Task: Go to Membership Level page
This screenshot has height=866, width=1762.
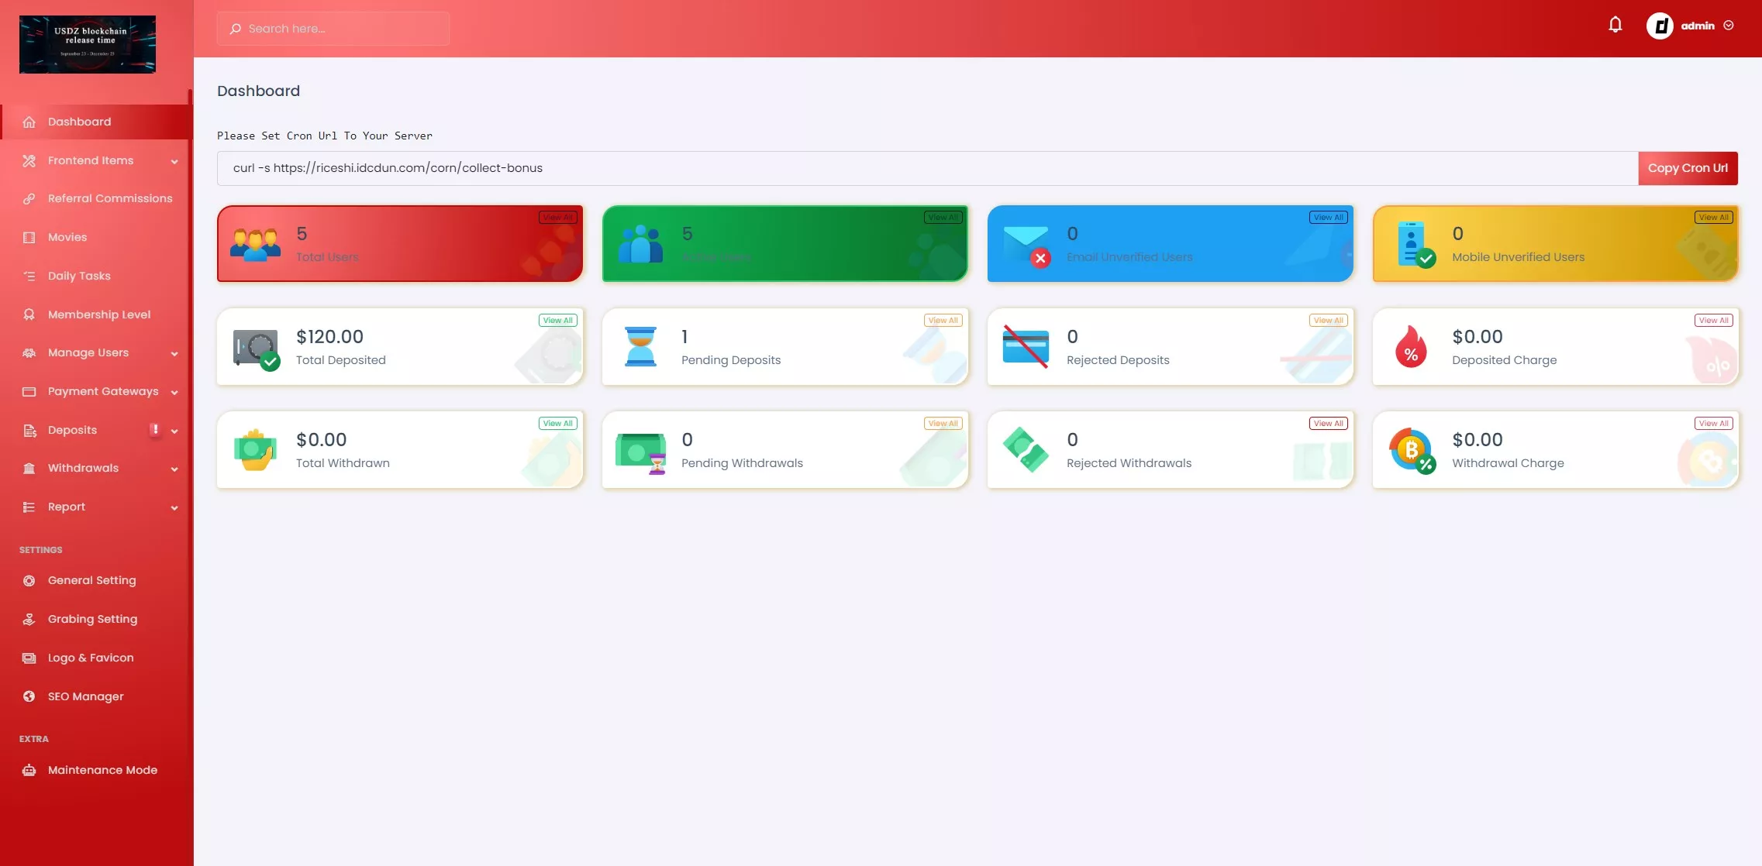Action: point(99,314)
